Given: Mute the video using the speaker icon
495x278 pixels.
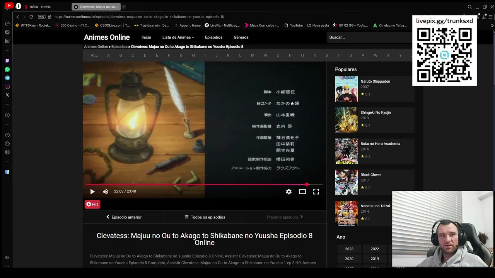Looking at the screenshot, I should (x=106, y=192).
